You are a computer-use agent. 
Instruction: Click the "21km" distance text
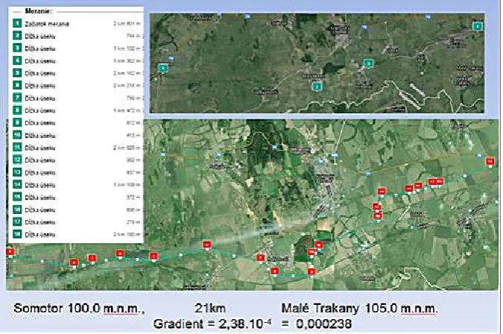pyautogui.click(x=210, y=309)
